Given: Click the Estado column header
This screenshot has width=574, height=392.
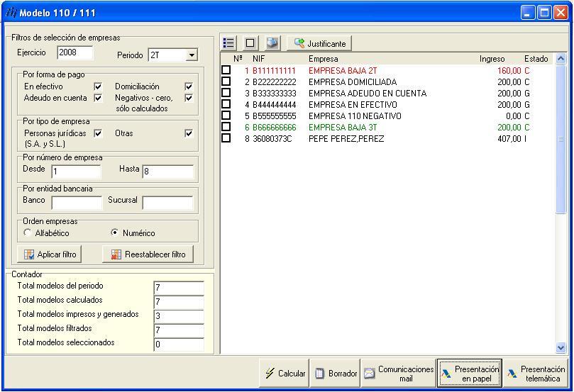Looking at the screenshot, I should (x=536, y=59).
